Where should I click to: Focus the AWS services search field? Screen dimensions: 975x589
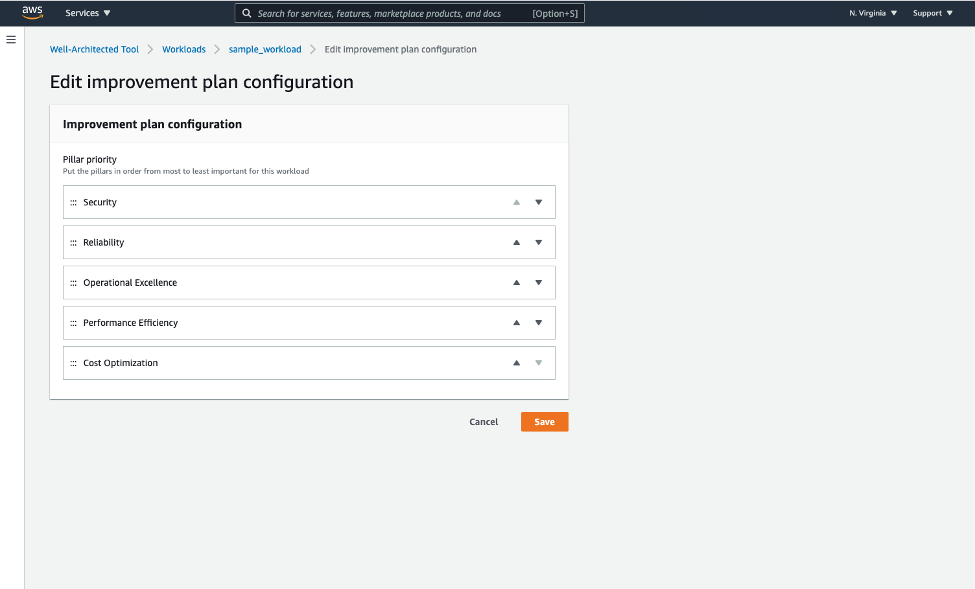pyautogui.click(x=410, y=13)
